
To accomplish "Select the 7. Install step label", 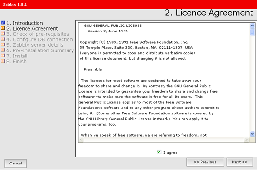I will pyautogui.click(x=17, y=56).
